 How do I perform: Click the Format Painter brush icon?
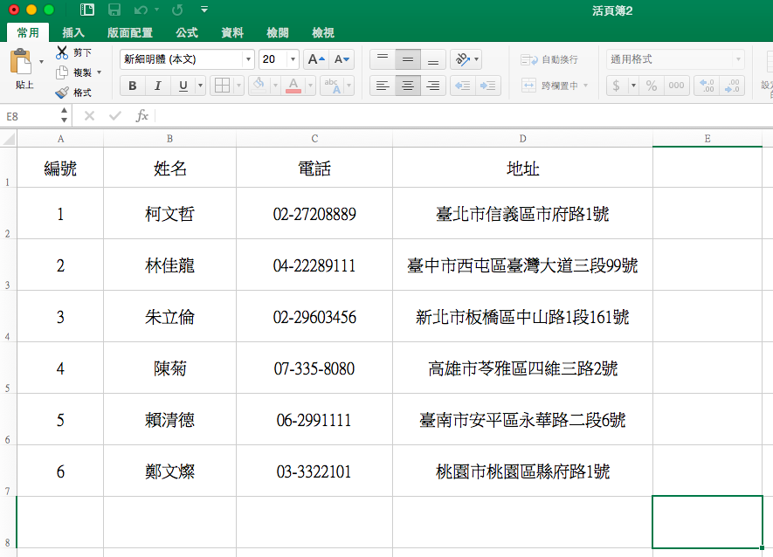click(x=62, y=93)
